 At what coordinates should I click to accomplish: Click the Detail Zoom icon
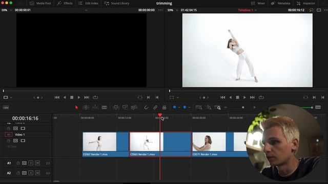tap(209, 107)
